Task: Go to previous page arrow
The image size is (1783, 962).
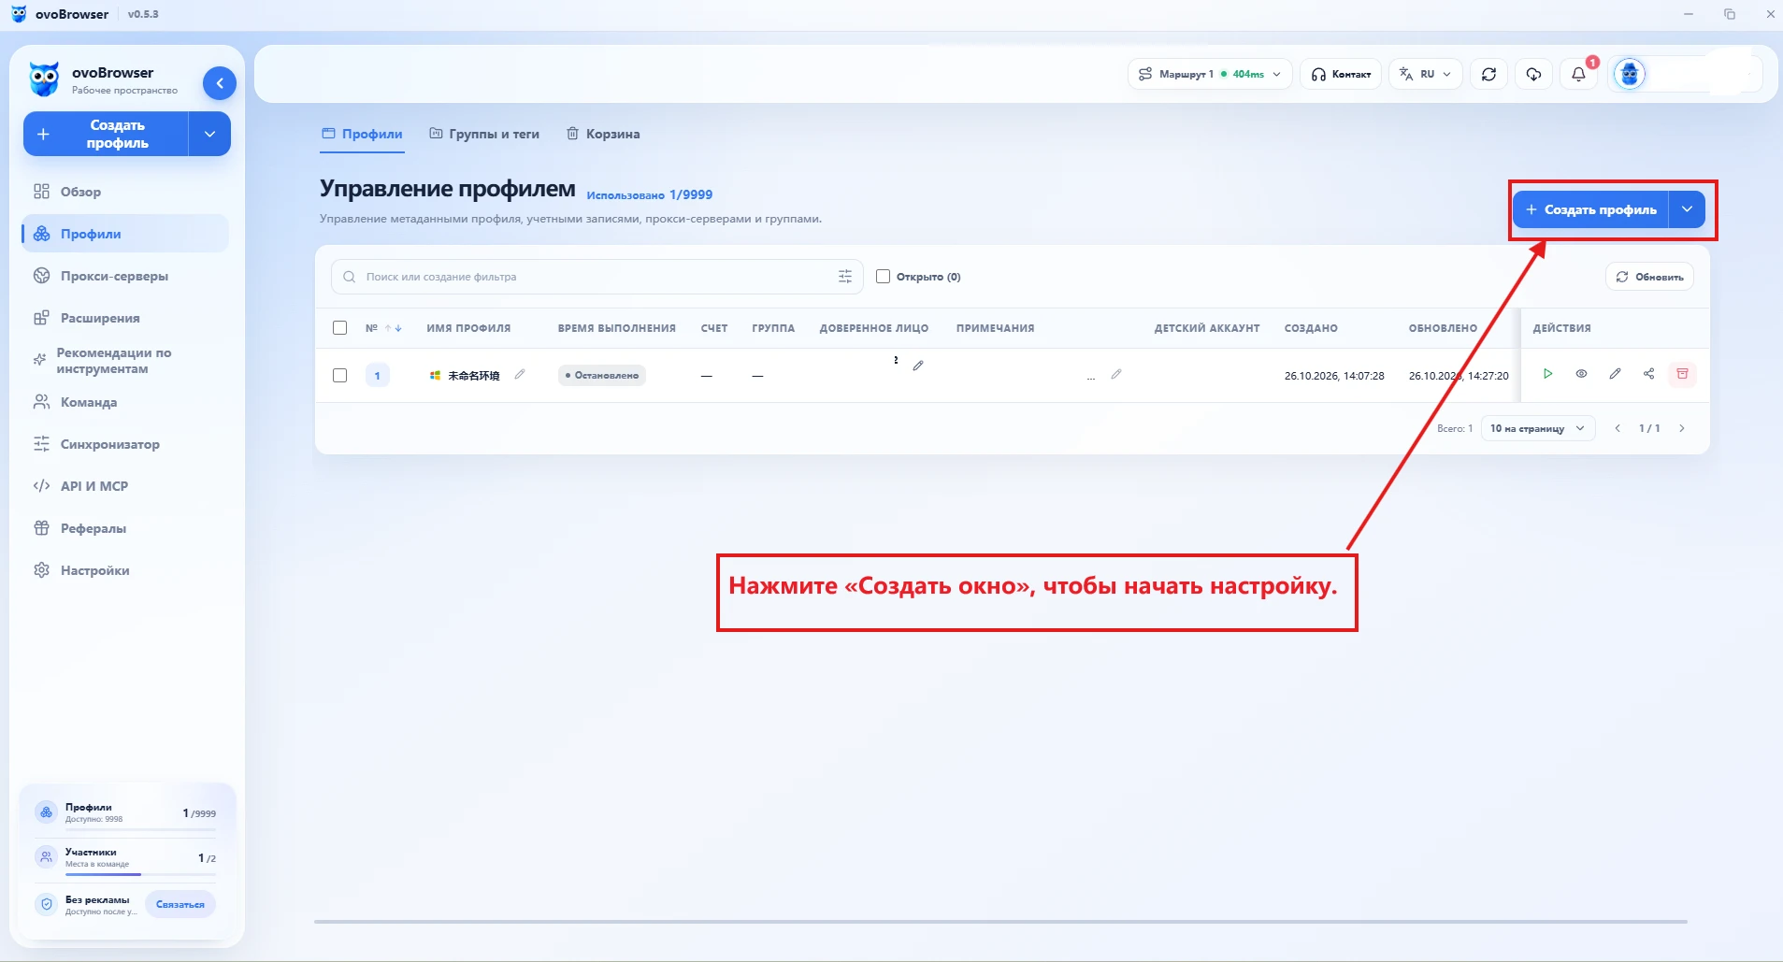Action: click(1618, 428)
